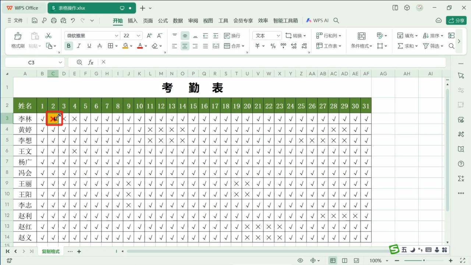Toggle eye protection mode eye icon

click(300, 261)
